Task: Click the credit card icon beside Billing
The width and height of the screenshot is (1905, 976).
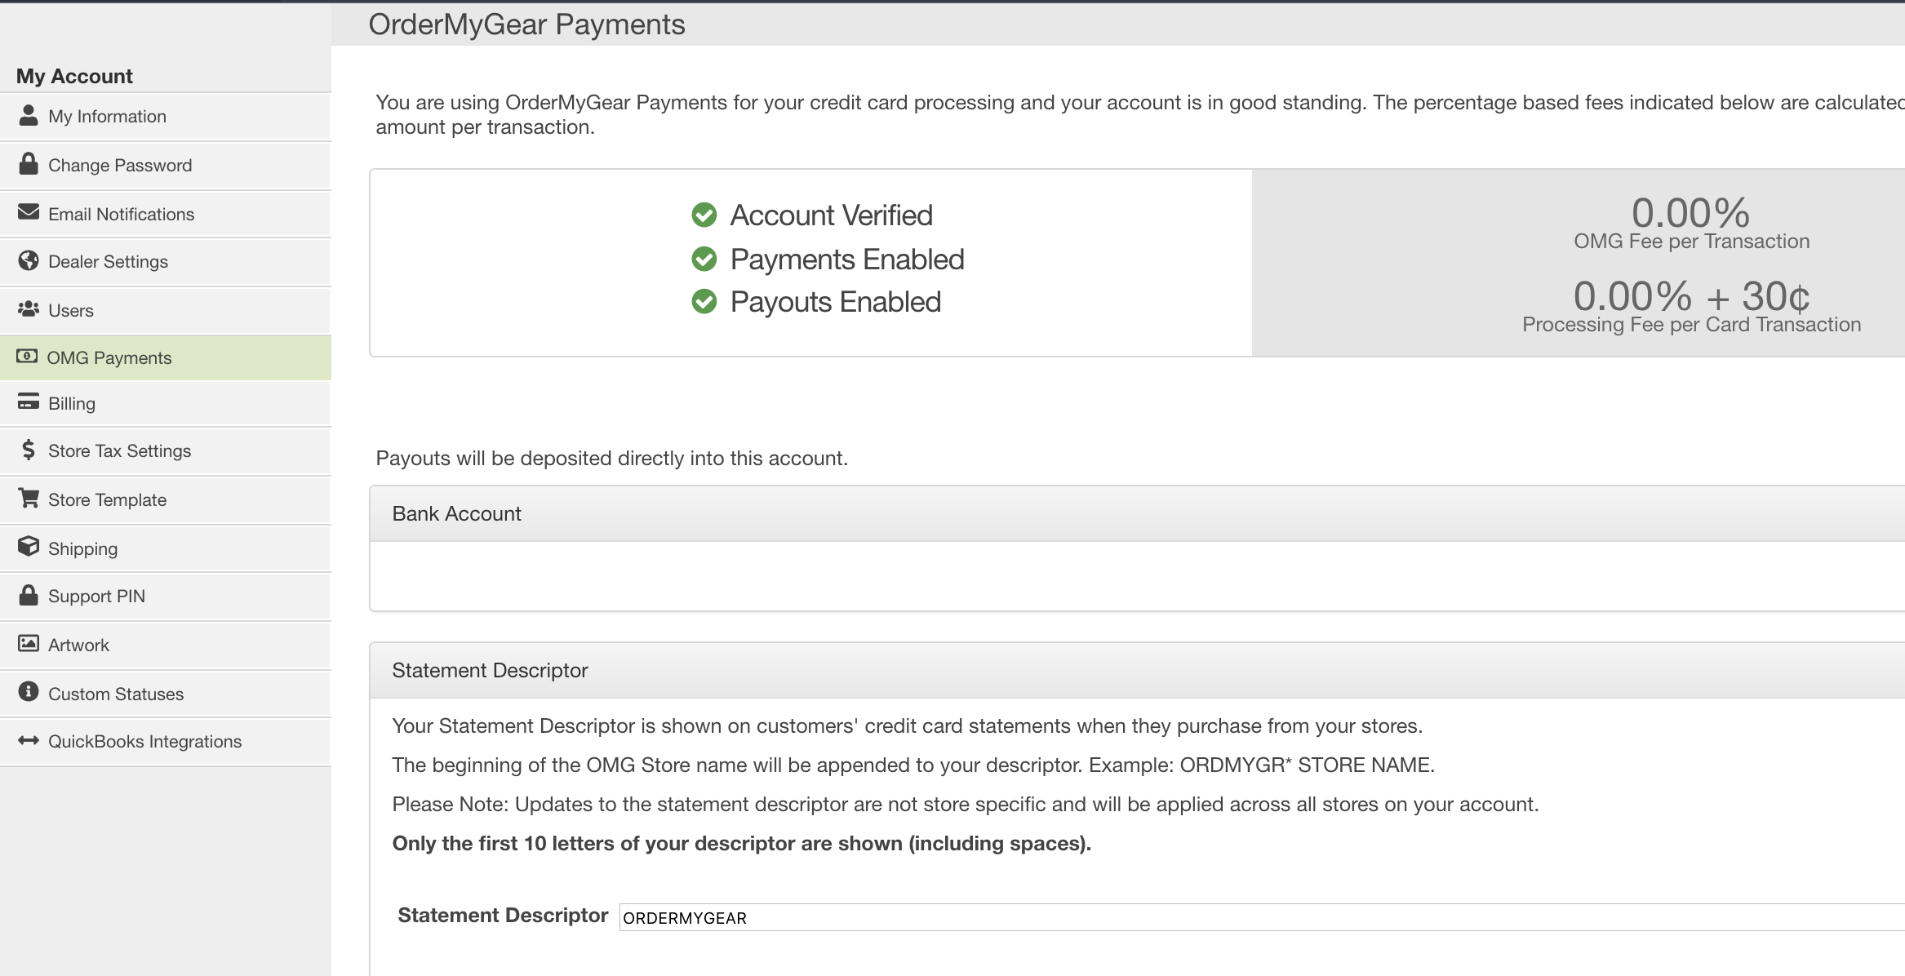Action: point(29,401)
